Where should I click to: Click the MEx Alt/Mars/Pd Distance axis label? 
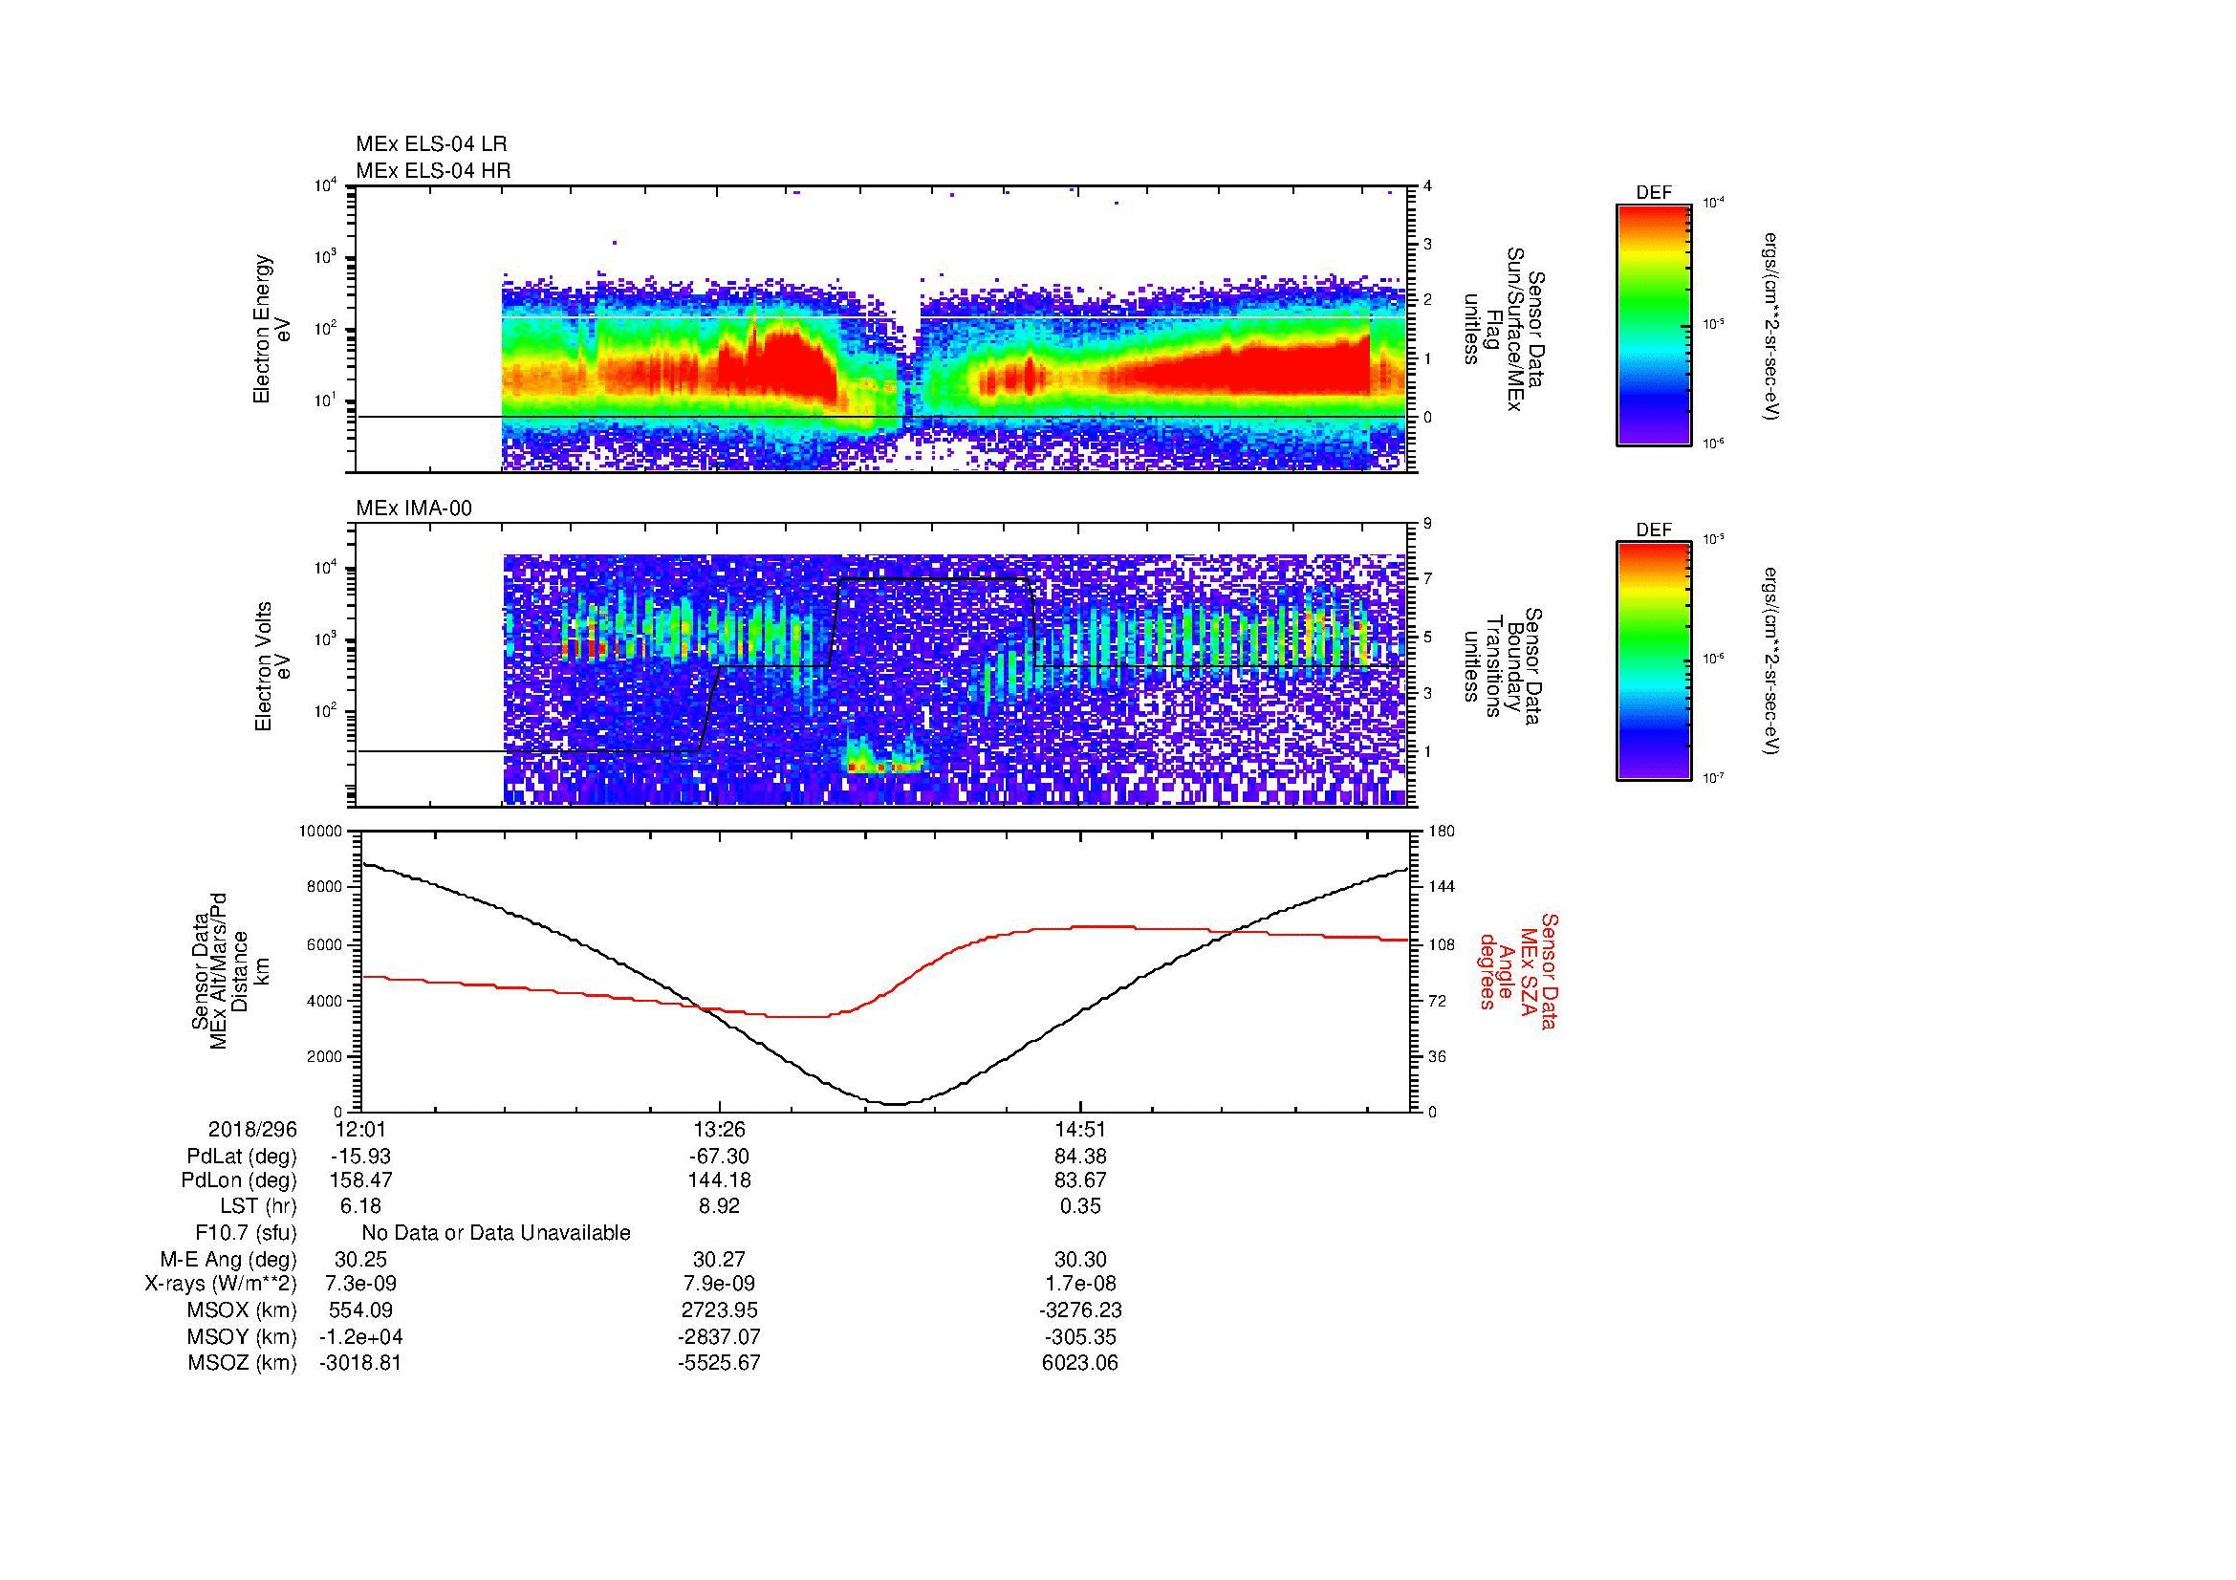click(x=230, y=969)
